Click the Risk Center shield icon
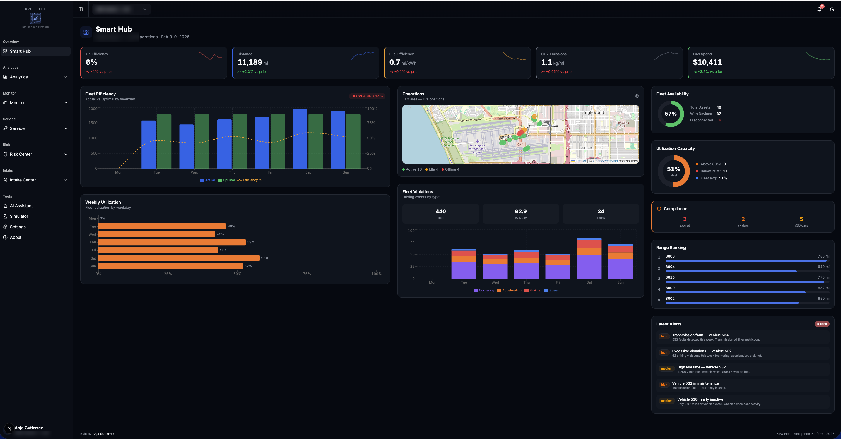The height and width of the screenshot is (439, 841). point(5,154)
